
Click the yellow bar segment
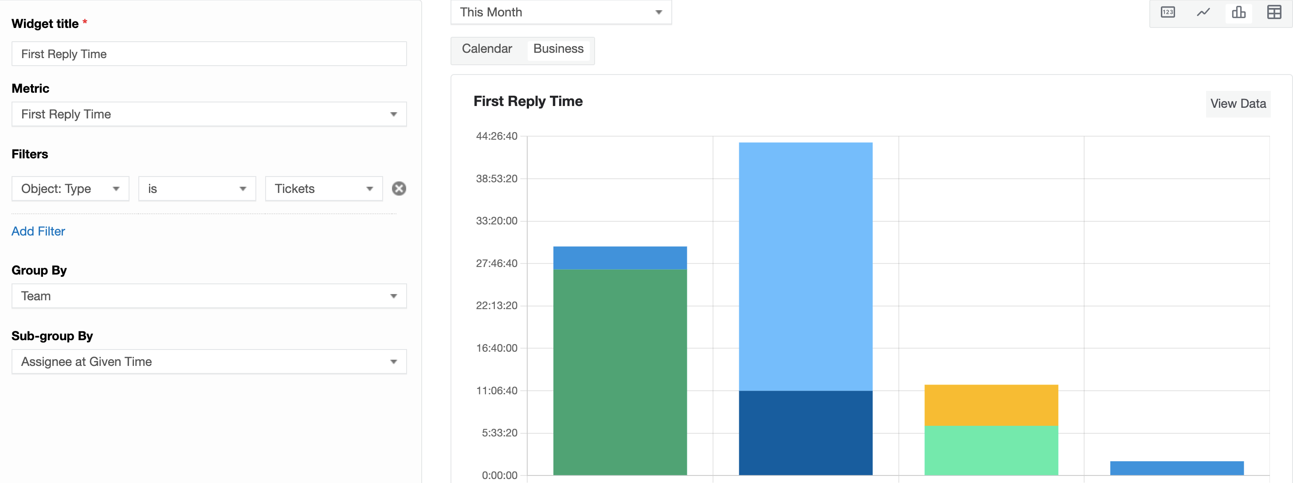[x=991, y=405]
